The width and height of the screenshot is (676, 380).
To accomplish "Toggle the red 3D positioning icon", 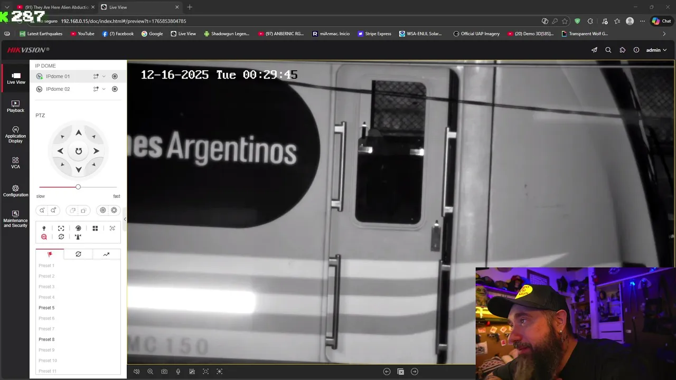I will (44, 237).
